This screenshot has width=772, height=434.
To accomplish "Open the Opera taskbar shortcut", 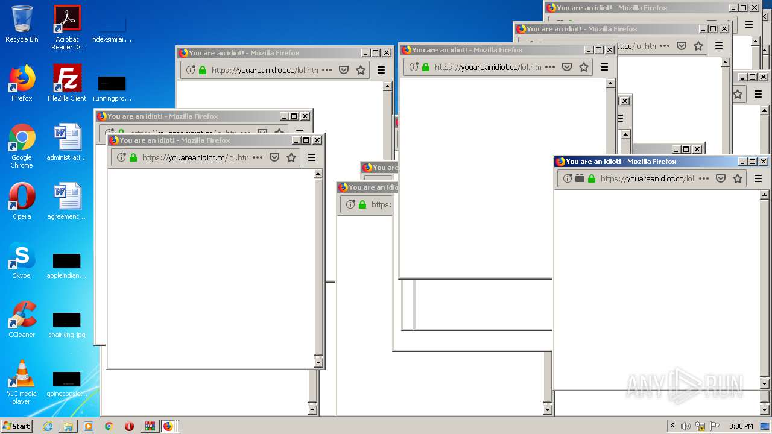I will pyautogui.click(x=129, y=426).
